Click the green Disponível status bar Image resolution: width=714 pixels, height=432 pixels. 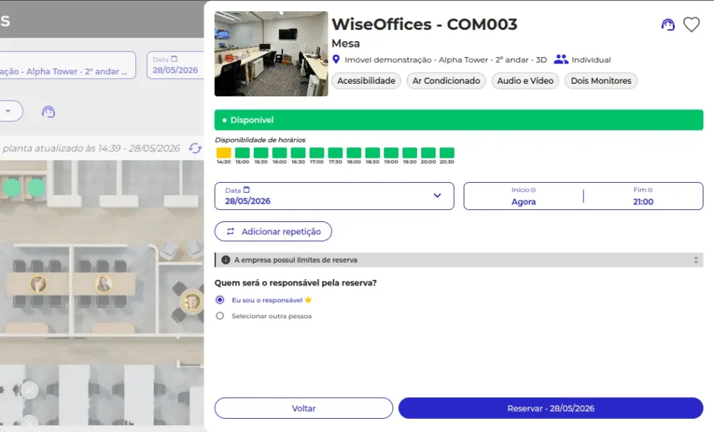coord(459,120)
